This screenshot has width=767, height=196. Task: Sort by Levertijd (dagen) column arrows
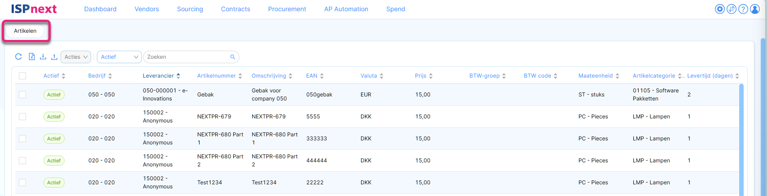tap(737, 76)
